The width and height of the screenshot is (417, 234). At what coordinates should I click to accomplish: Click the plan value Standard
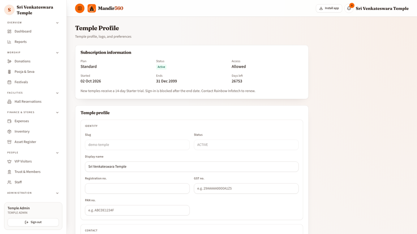coord(89,67)
